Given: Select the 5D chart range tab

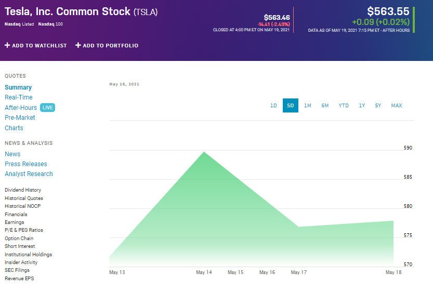Looking at the screenshot, I should click(291, 105).
